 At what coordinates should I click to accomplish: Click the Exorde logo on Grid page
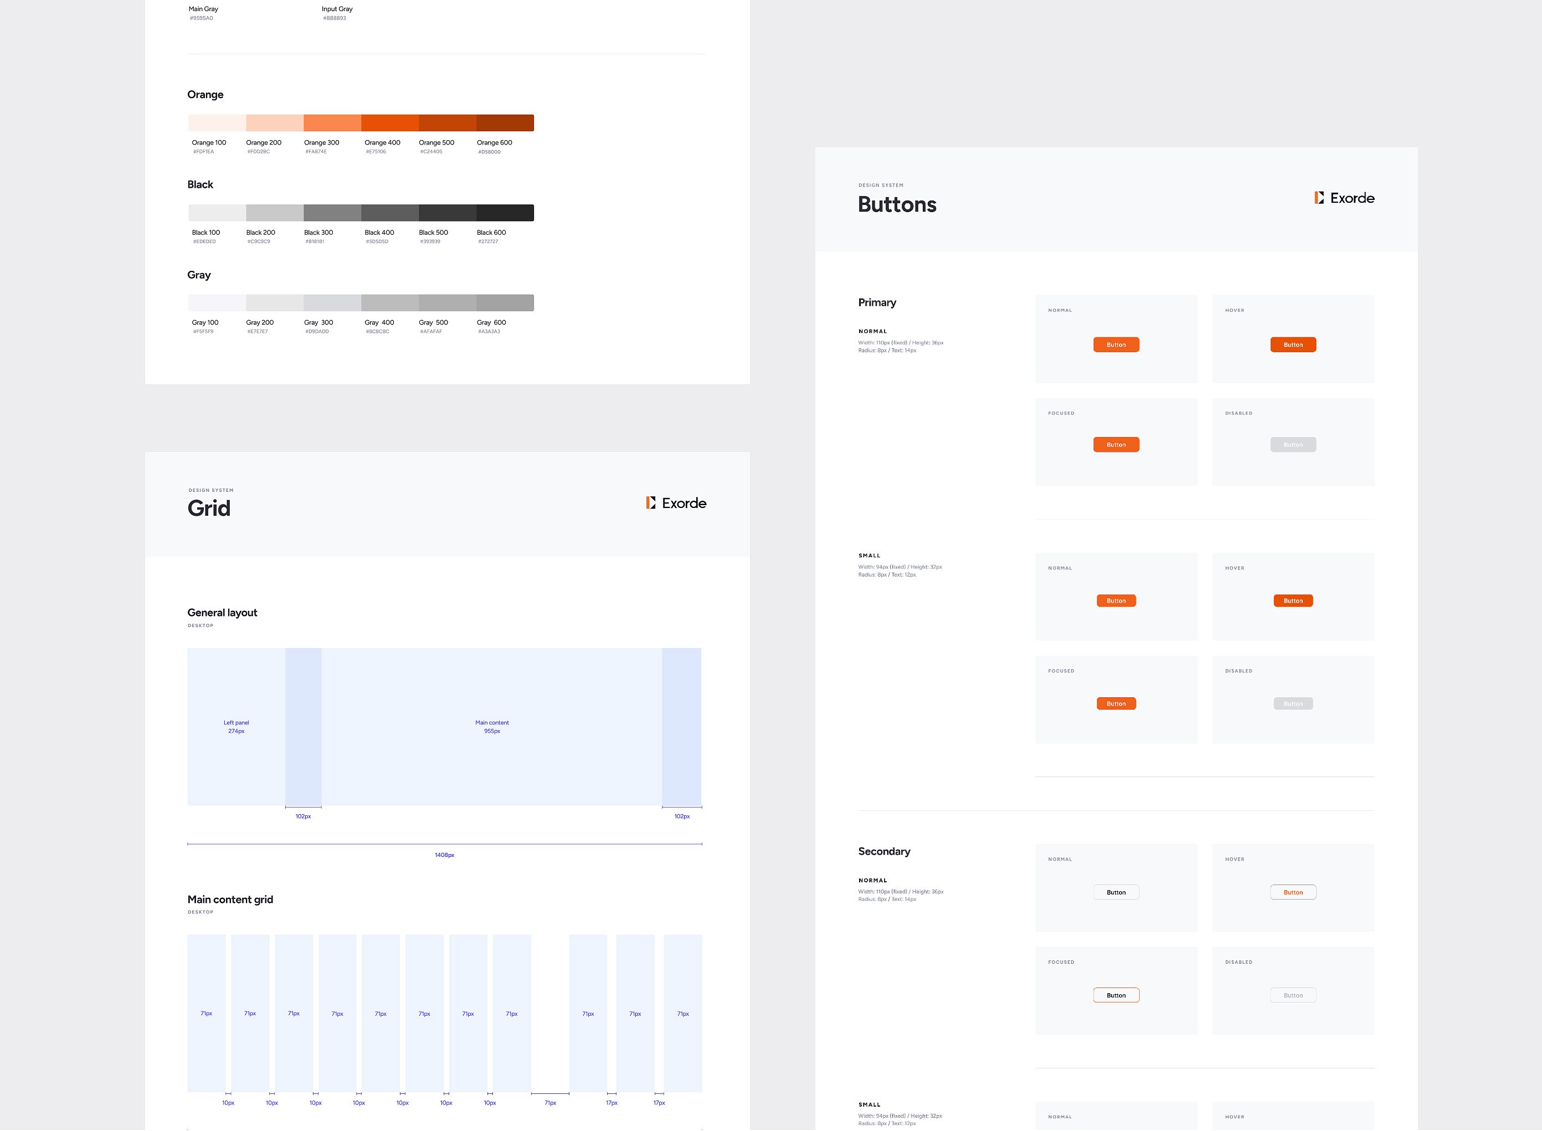pos(676,503)
